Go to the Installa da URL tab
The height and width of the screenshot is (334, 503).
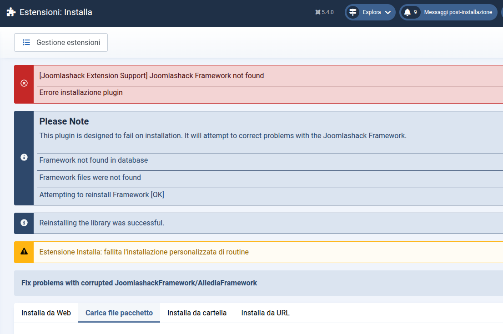tap(265, 313)
